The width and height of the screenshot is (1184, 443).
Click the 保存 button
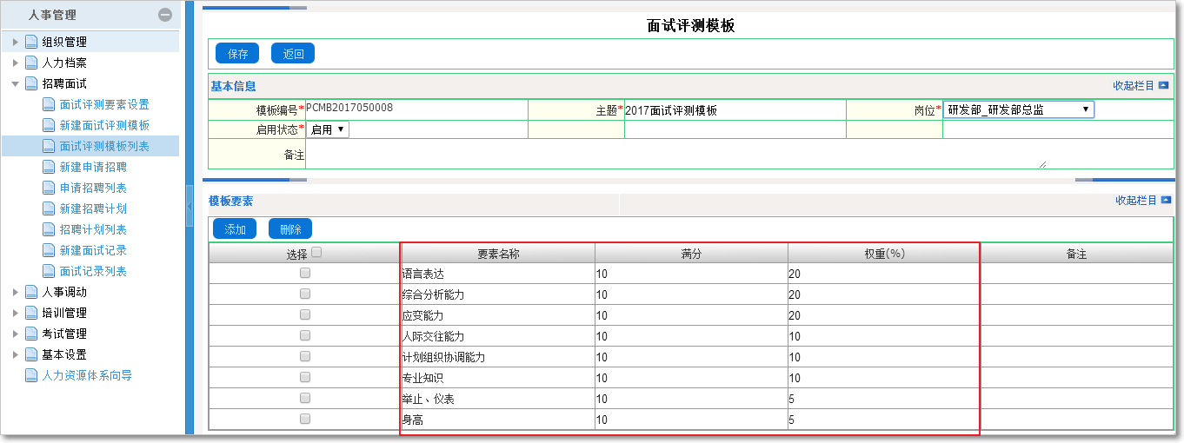pos(237,54)
